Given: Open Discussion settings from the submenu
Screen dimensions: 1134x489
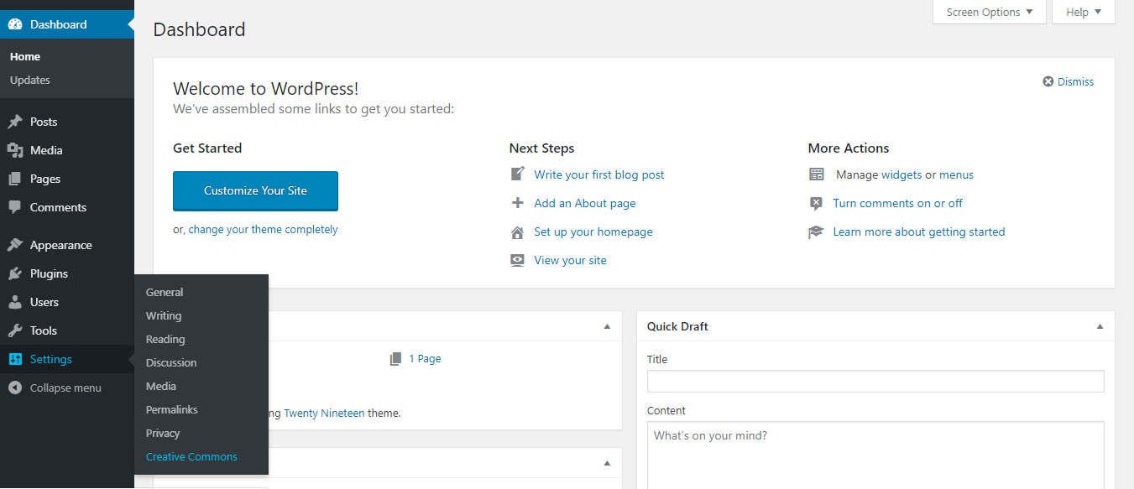Looking at the screenshot, I should coord(171,363).
